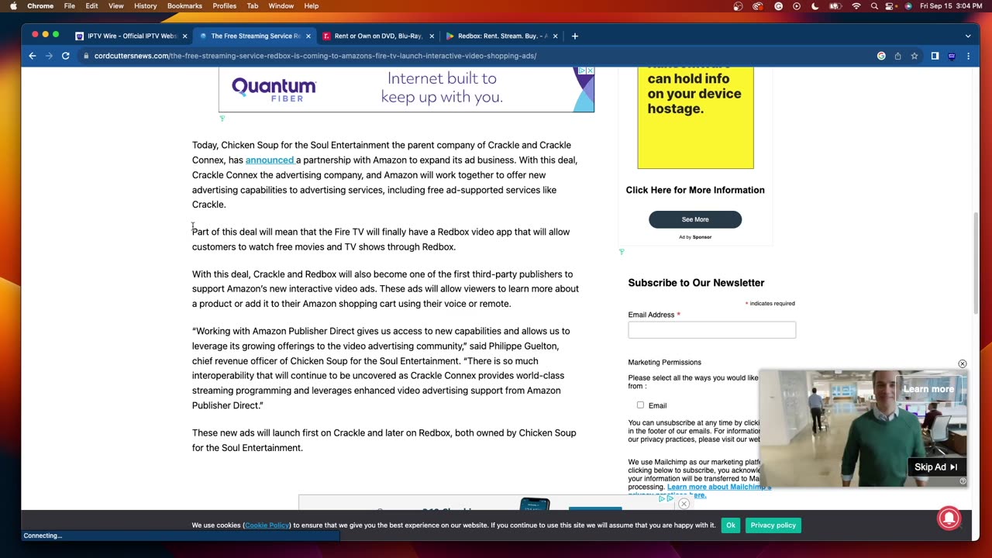Screen dimensions: 992x558
Task: Check battery status icon
Action: (835, 6)
